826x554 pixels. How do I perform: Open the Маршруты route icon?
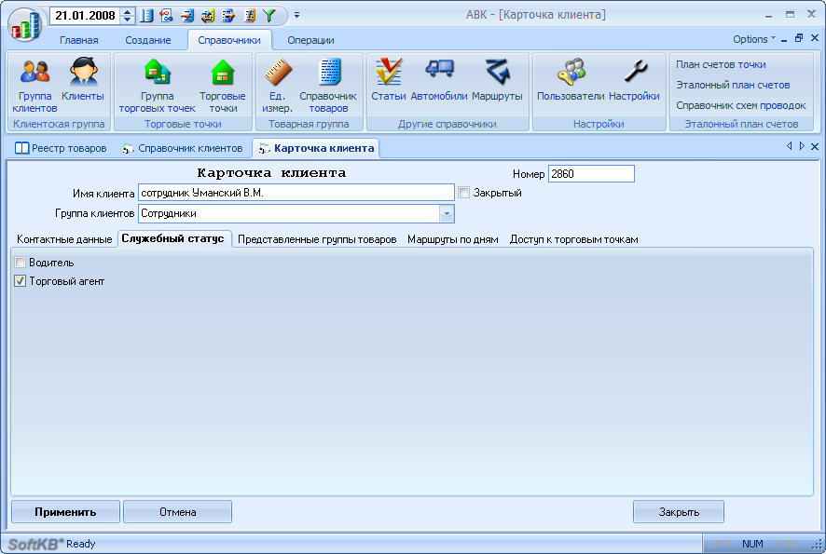497,80
